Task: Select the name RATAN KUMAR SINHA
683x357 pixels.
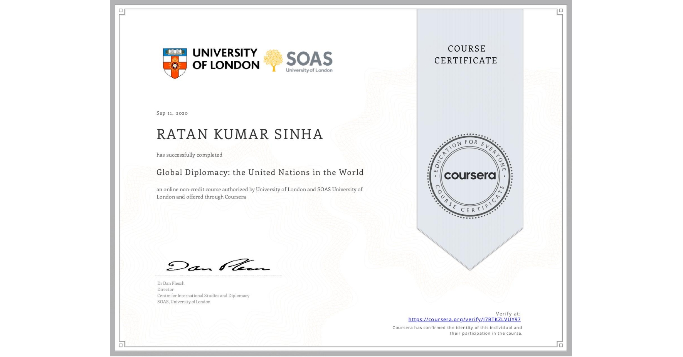Action: point(239,134)
